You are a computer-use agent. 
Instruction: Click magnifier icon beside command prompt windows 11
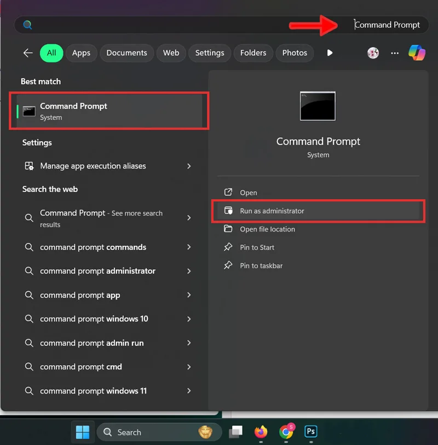[29, 391]
